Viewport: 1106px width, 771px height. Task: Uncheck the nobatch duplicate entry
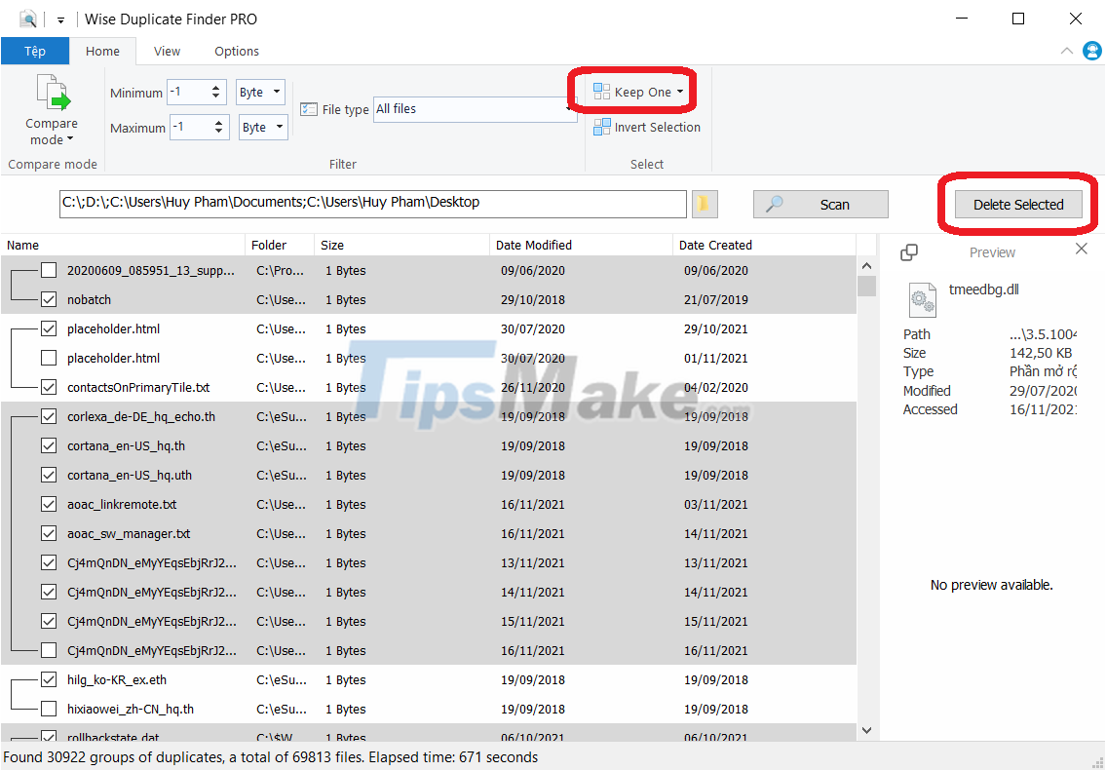point(49,299)
